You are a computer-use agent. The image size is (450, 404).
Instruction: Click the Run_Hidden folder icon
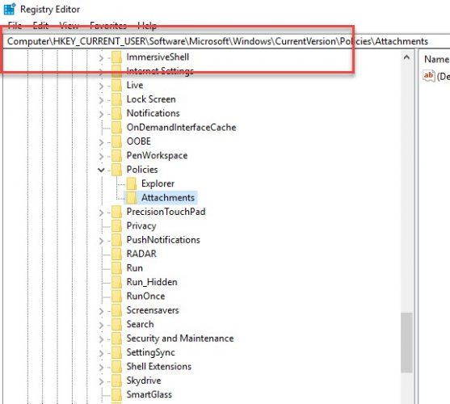point(116,282)
